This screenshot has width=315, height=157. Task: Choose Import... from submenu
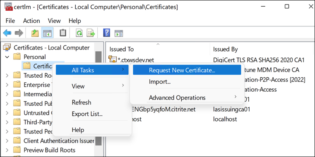(187, 82)
